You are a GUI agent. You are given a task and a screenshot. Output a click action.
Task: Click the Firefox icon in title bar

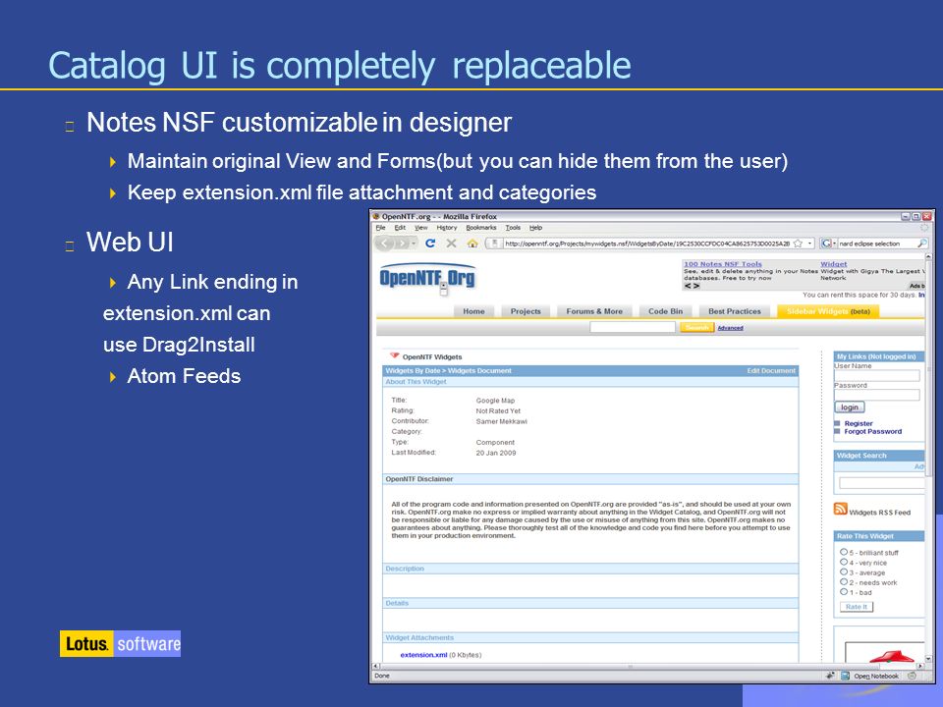click(376, 216)
